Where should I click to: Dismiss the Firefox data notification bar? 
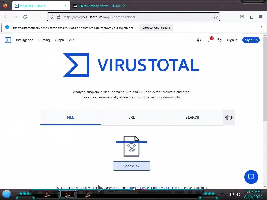pos(261,27)
